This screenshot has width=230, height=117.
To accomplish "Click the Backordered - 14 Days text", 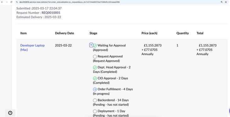I will click(113, 100).
